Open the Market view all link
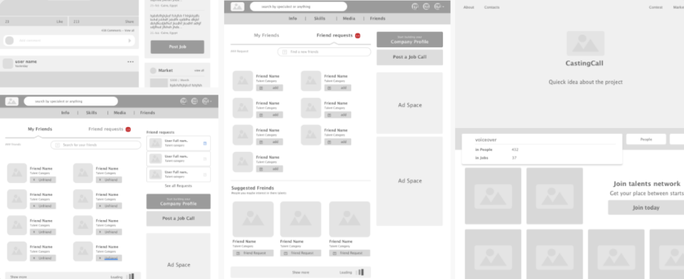684x279 pixels. [x=199, y=70]
